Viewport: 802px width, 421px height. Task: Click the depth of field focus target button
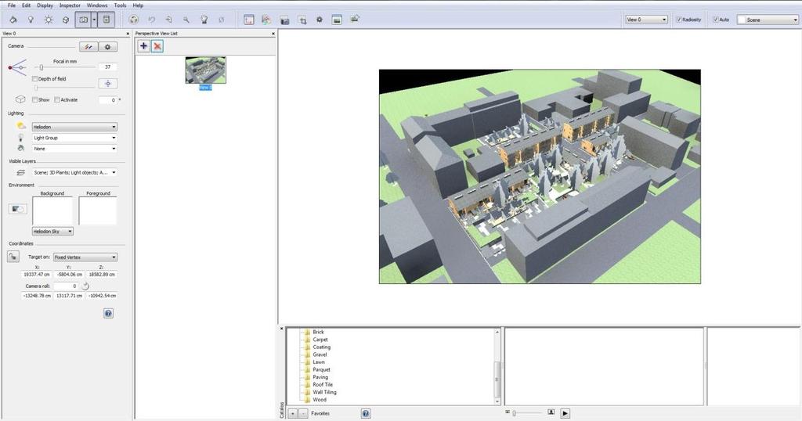coord(108,83)
